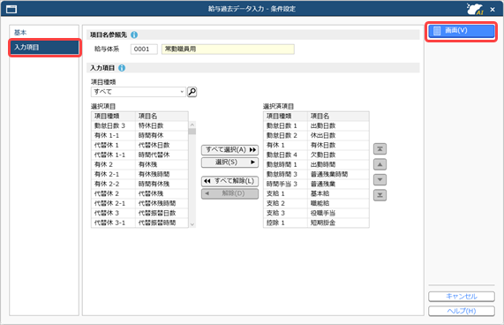Click the 解除(D) button
504x325 pixels.
(229, 193)
